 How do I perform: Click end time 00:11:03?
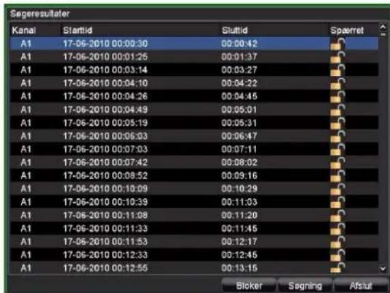(x=239, y=202)
